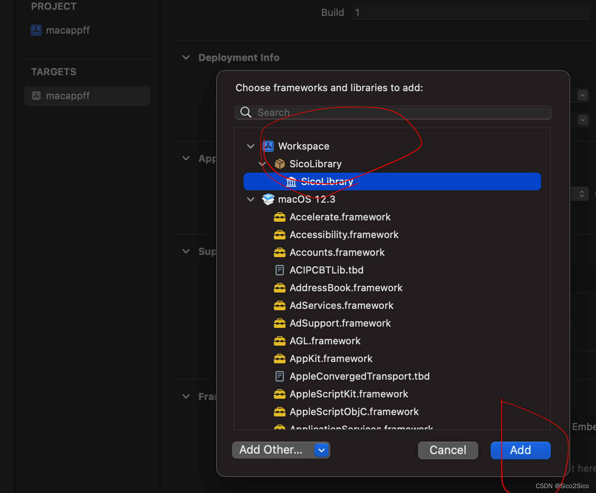Collapse the macOS 12.3 group
Screen dimensions: 596x493
click(251, 199)
